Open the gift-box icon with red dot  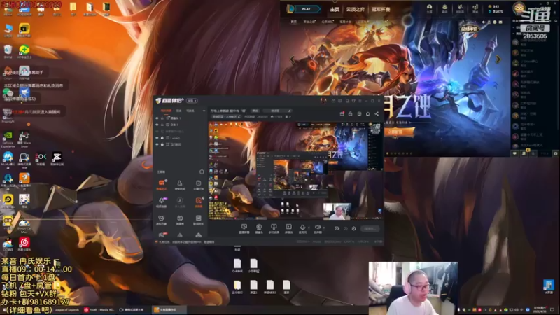pos(342,113)
